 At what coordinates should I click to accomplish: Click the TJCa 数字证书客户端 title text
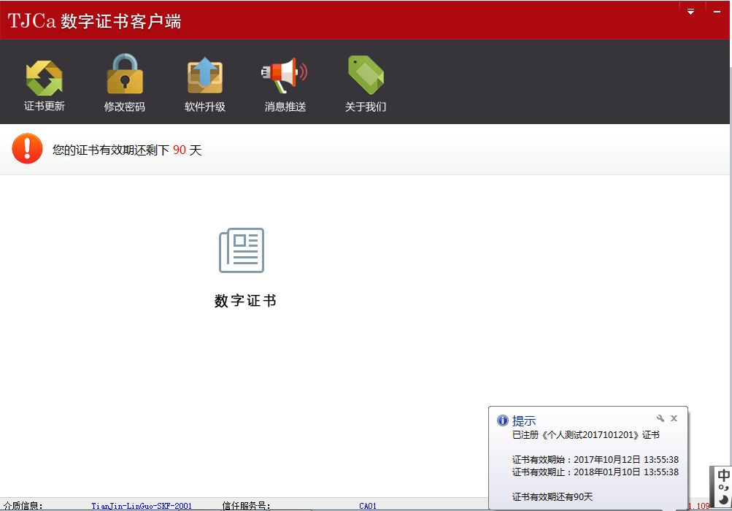click(x=95, y=21)
